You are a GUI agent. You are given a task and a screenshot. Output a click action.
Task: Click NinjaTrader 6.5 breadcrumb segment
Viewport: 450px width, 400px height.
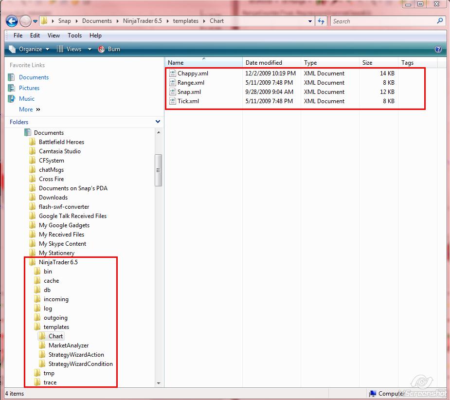(x=143, y=21)
